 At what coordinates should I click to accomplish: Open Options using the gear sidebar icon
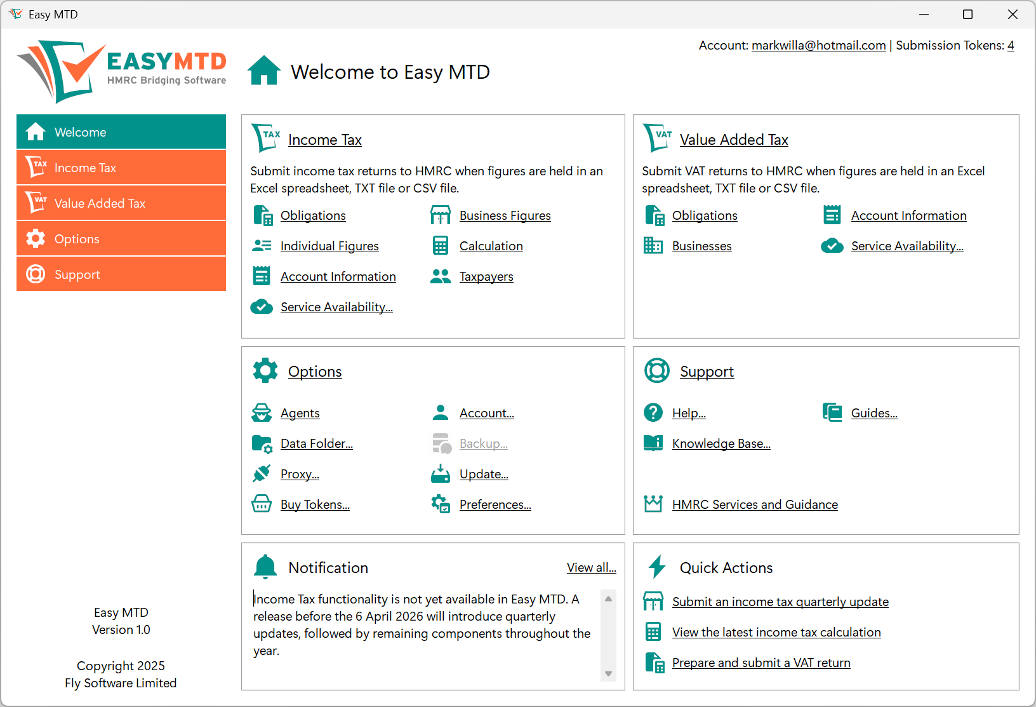pyautogui.click(x=36, y=238)
